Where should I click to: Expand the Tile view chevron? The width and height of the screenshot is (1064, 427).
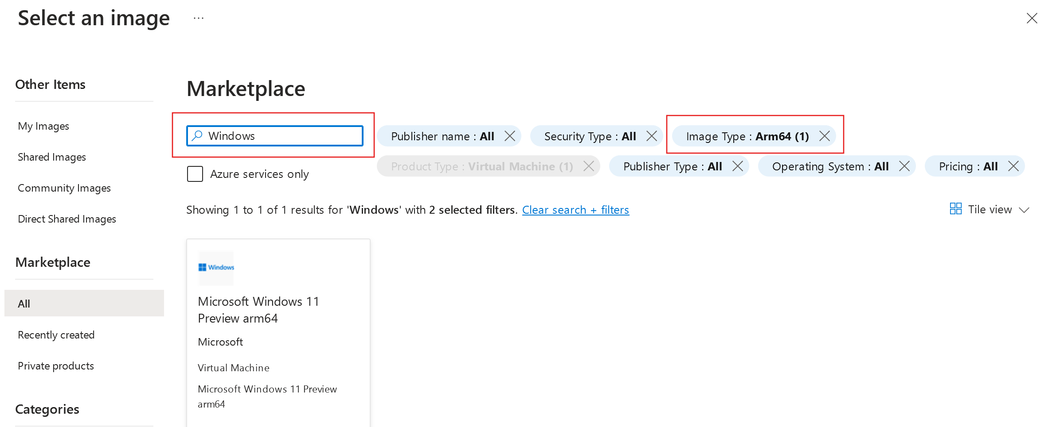click(1024, 210)
